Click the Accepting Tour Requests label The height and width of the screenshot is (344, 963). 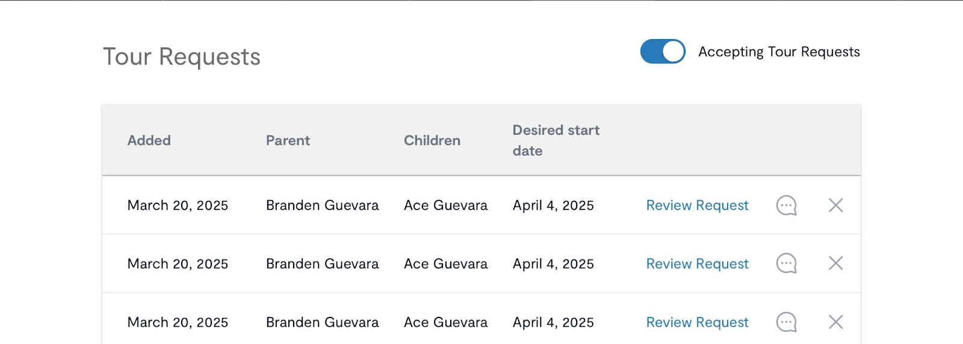779,52
